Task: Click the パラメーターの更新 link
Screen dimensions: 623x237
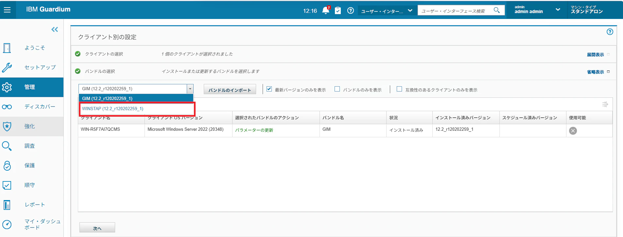Action: click(x=254, y=130)
